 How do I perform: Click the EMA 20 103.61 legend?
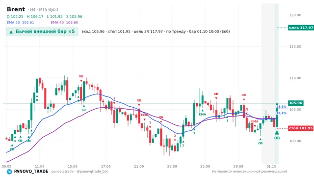click(x=21, y=23)
